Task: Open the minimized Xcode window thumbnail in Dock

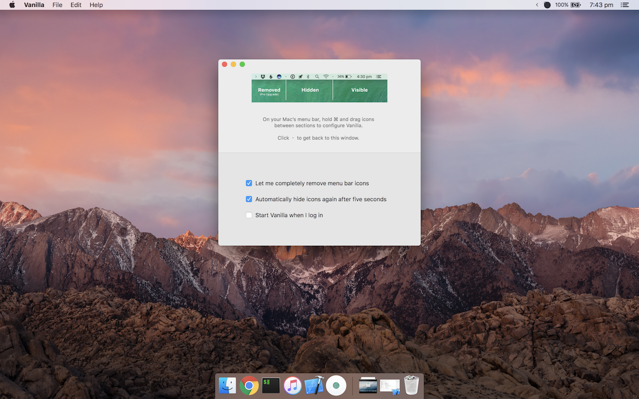Action: (390, 386)
